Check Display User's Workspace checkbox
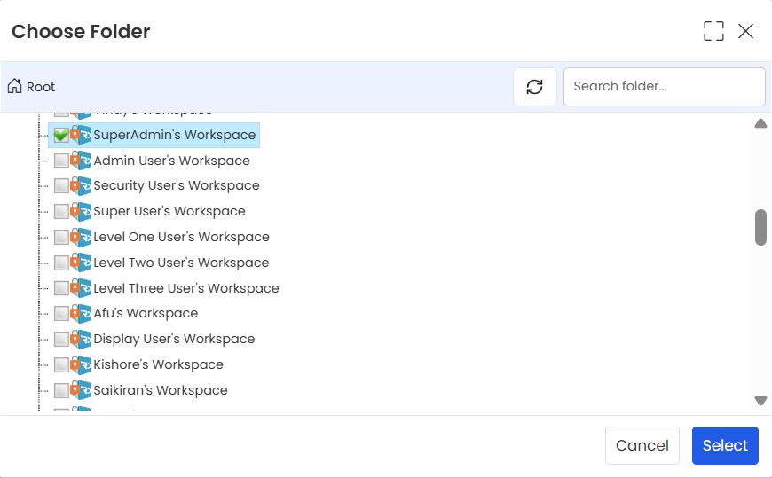Screen dimensions: 772x478 point(61,339)
